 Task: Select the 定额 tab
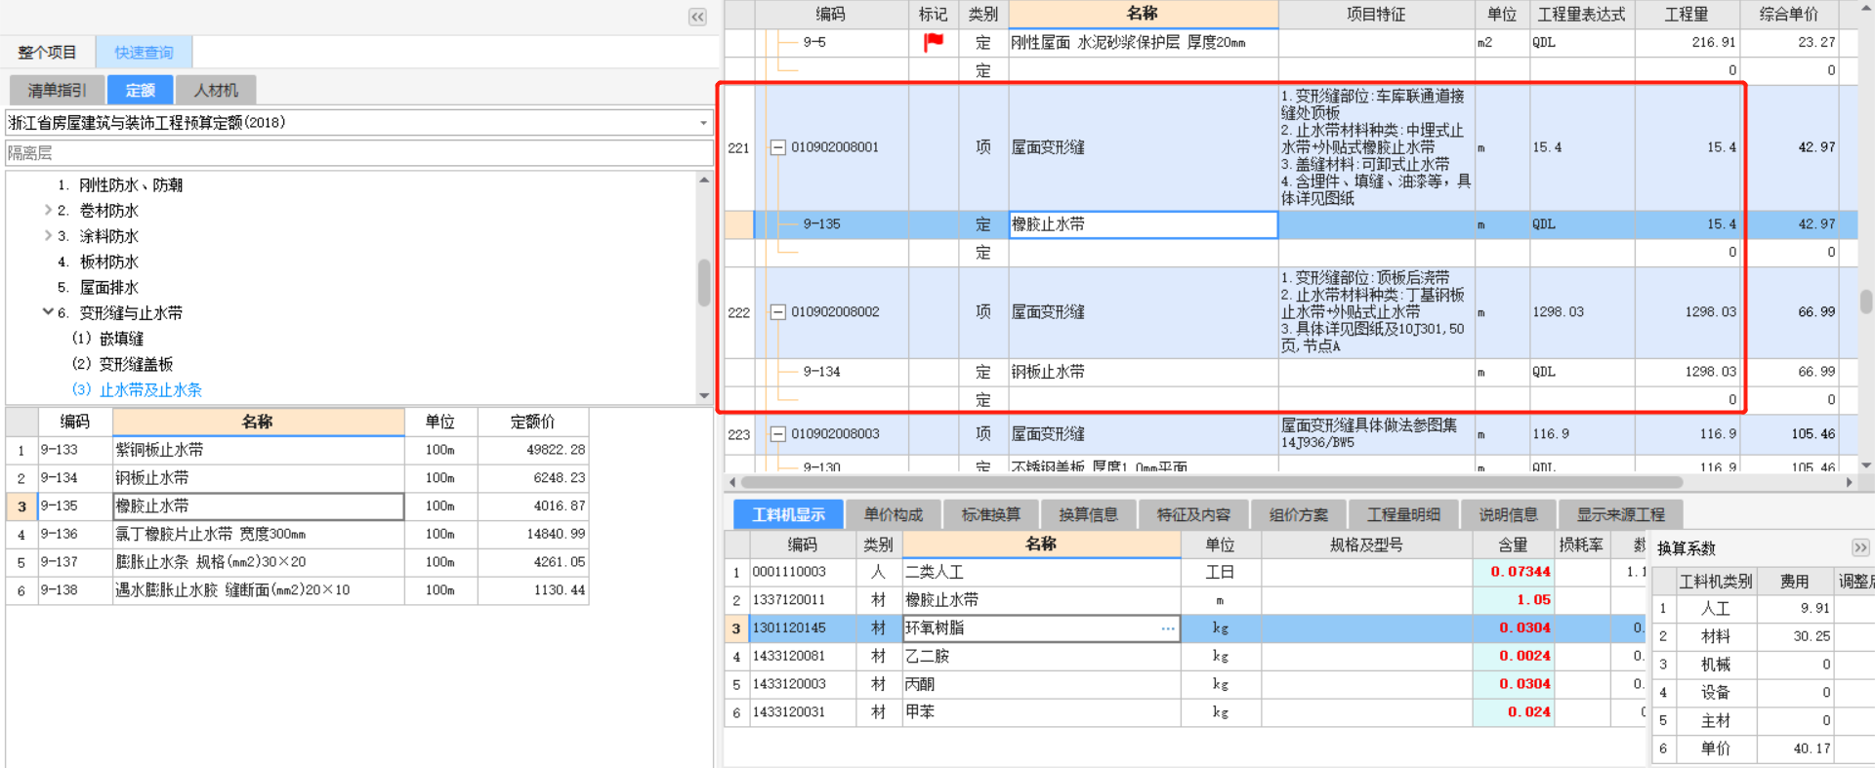click(x=141, y=90)
